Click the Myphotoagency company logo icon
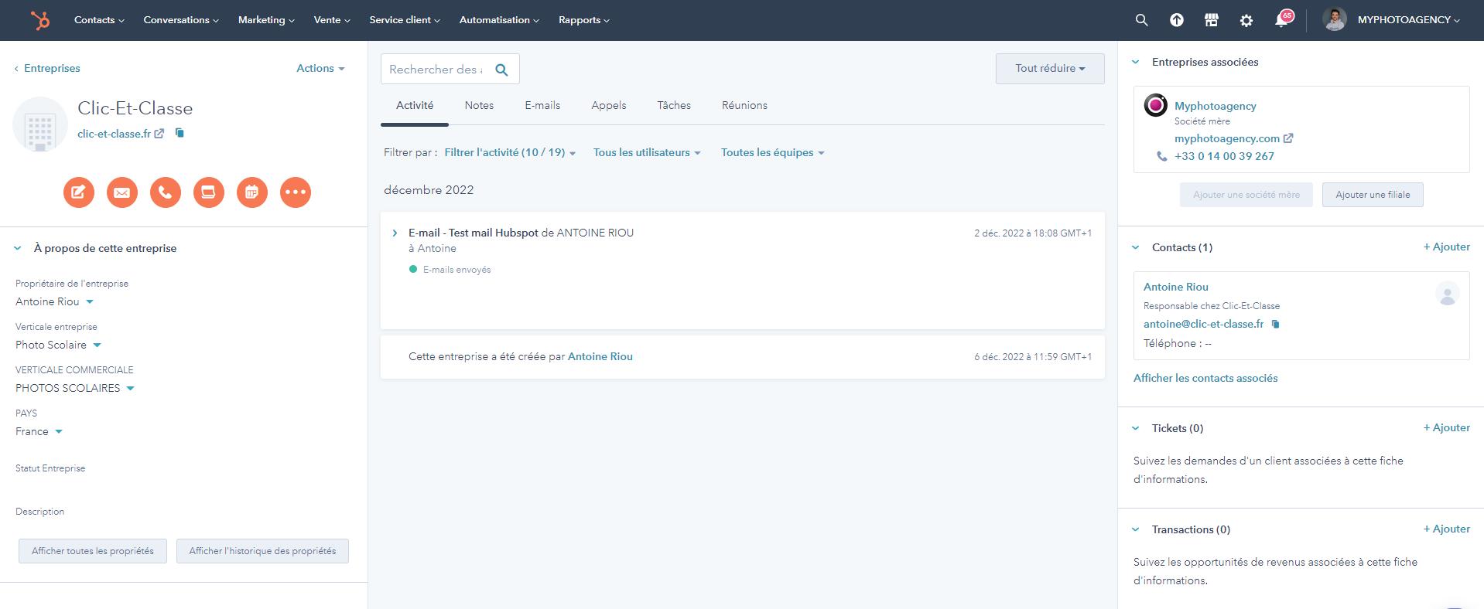This screenshot has height=609, width=1484. [x=1156, y=105]
